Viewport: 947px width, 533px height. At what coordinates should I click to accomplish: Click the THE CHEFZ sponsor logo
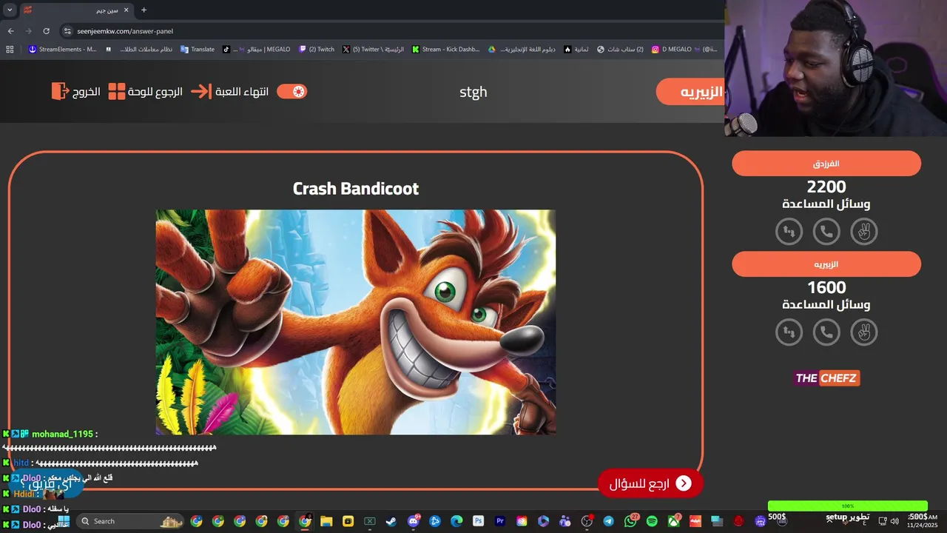point(826,378)
